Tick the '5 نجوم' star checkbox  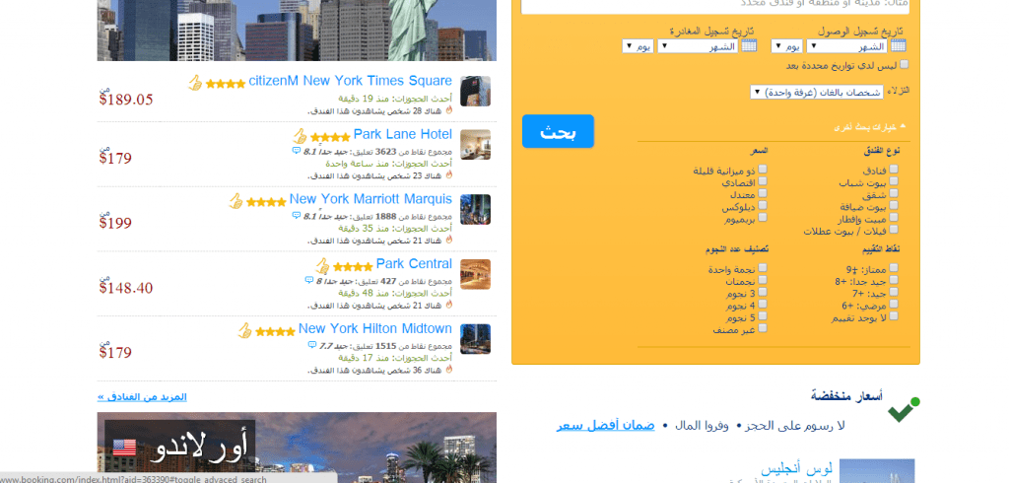(763, 316)
